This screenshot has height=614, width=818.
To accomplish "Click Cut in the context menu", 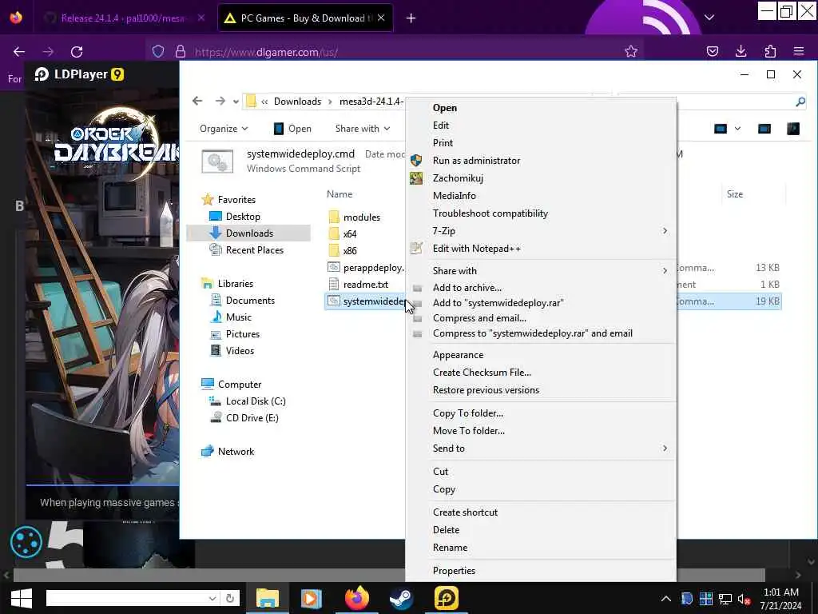I will point(440,472).
